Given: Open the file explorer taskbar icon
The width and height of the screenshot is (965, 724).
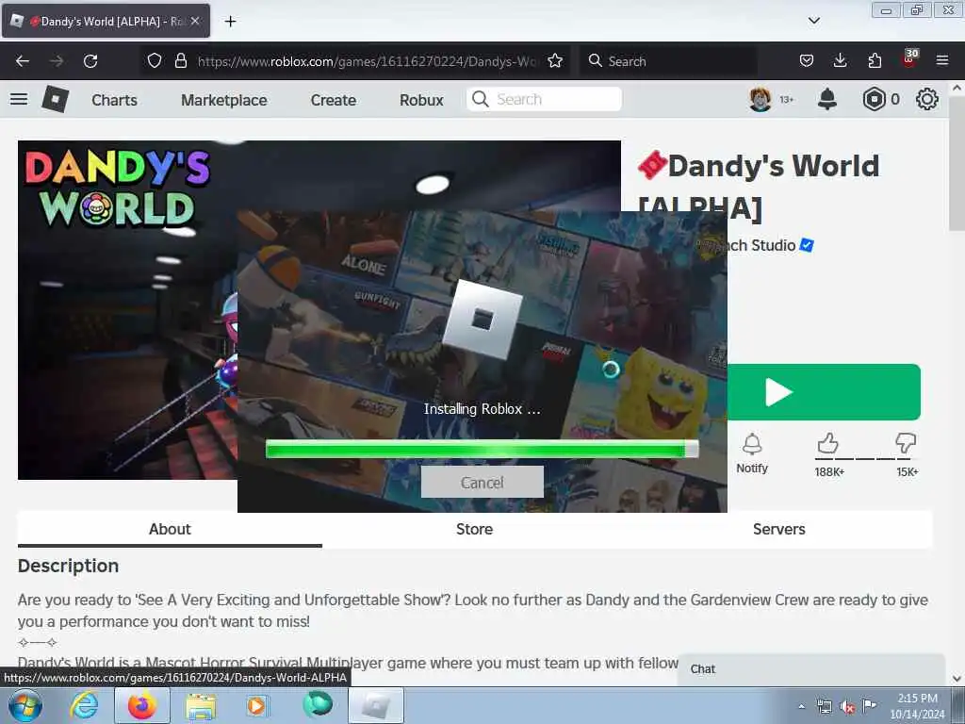Looking at the screenshot, I should click(201, 706).
